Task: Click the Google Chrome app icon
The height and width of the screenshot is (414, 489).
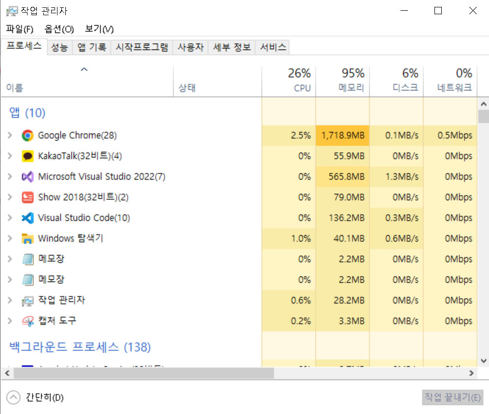Action: tap(28, 136)
